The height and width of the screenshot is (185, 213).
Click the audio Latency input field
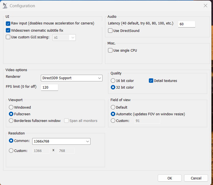[187, 24]
